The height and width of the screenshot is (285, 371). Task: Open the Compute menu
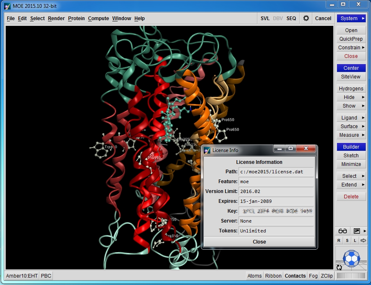tap(98, 18)
